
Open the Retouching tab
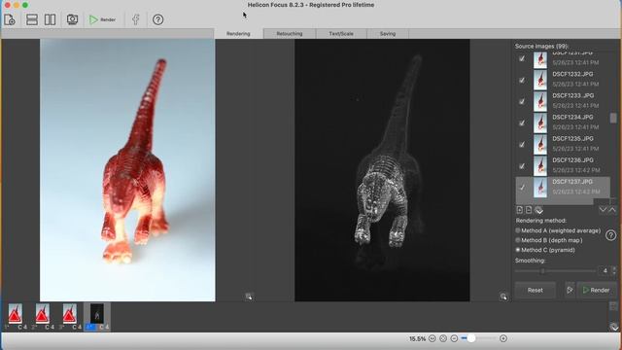290,34
